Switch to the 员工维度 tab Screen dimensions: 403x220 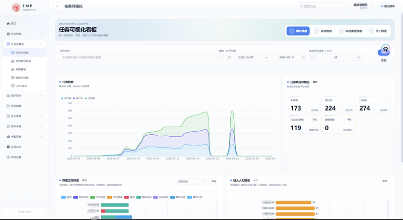(x=378, y=31)
